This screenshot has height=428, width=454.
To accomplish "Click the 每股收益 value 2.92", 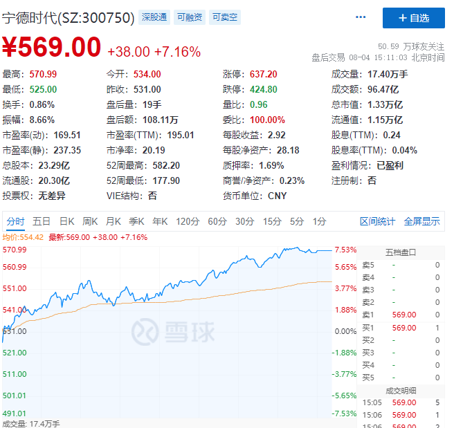I will 277,135.
